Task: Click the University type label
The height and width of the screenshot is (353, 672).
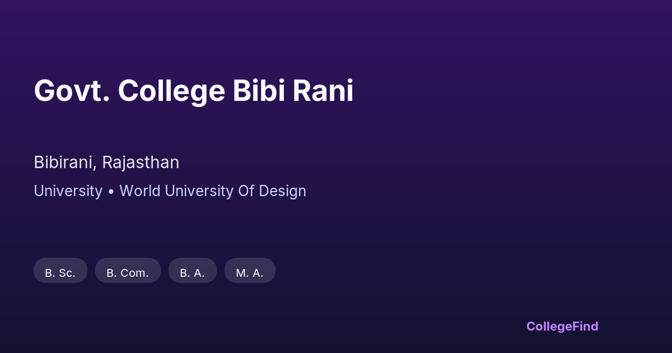Action: pyautogui.click(x=68, y=191)
